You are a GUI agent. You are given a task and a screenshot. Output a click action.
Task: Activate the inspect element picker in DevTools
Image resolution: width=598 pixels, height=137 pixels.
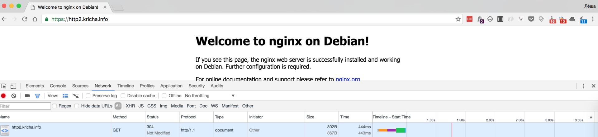(4, 86)
